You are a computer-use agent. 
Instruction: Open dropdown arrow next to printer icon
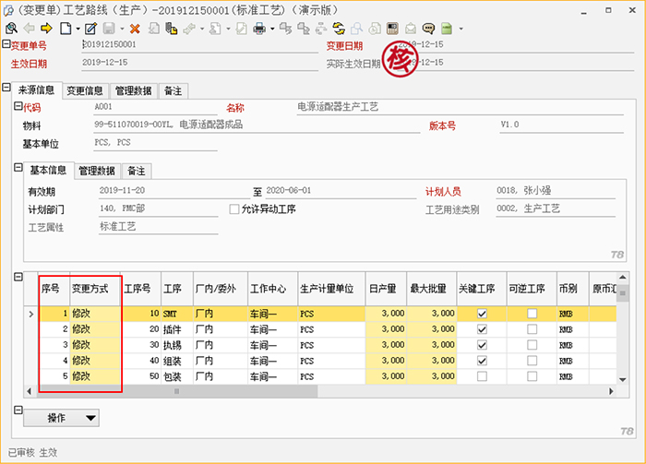(x=270, y=29)
